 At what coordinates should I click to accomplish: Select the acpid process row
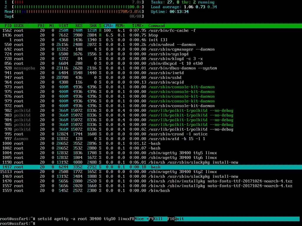[151, 82]
